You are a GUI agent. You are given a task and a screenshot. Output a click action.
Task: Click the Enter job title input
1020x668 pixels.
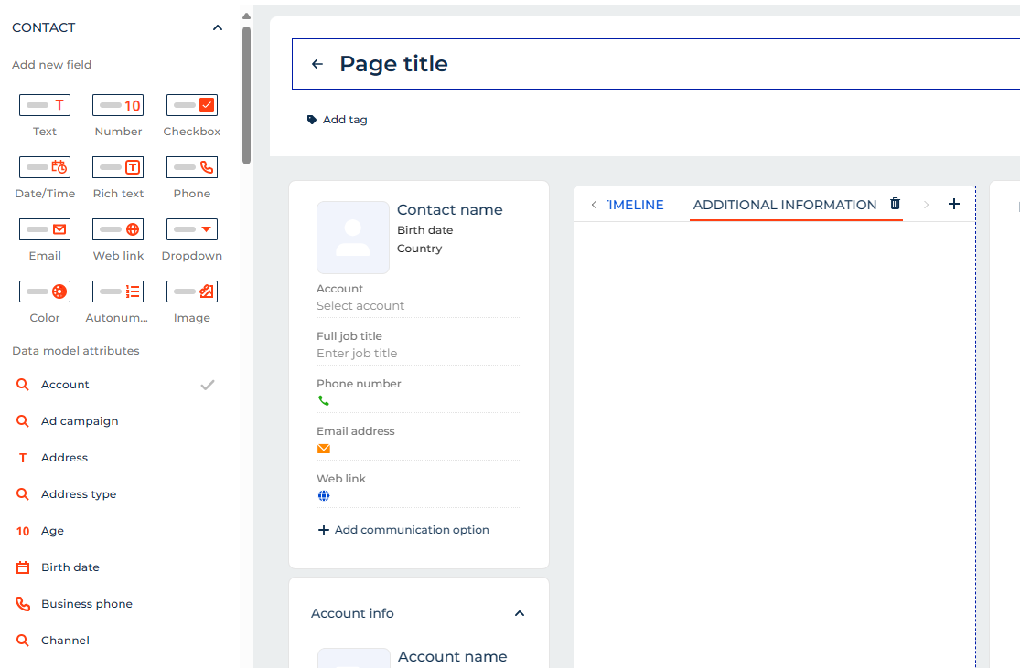418,353
